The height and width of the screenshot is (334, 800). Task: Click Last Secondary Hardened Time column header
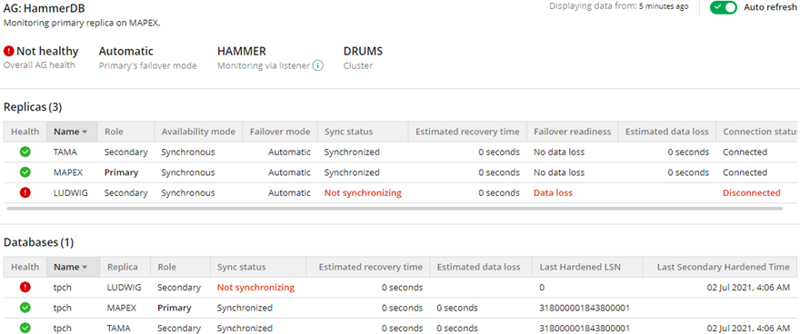coord(721,267)
